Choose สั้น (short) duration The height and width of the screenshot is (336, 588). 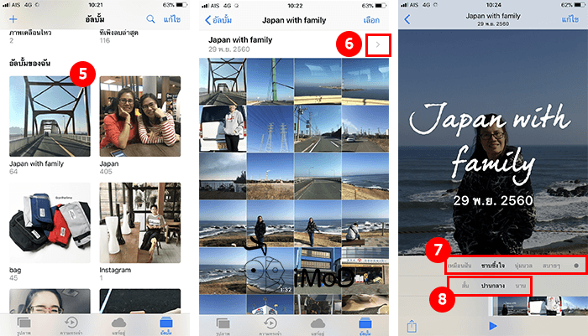(465, 286)
